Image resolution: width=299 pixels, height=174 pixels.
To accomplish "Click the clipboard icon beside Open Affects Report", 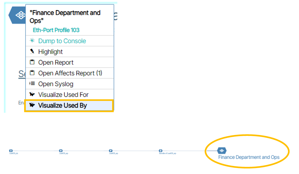I will 32,73.
